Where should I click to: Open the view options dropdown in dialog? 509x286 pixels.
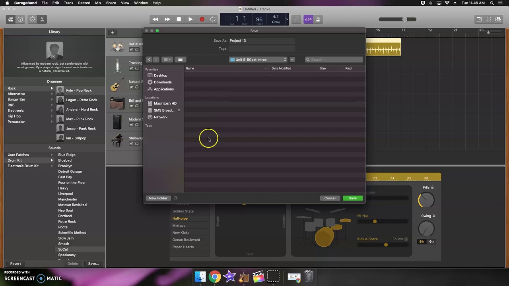167,60
